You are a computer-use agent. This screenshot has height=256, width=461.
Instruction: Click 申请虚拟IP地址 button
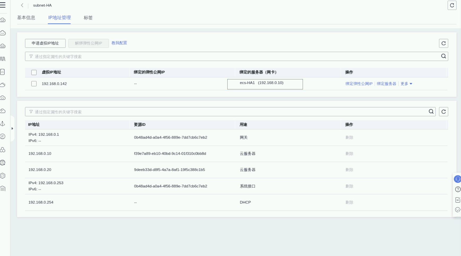click(45, 43)
